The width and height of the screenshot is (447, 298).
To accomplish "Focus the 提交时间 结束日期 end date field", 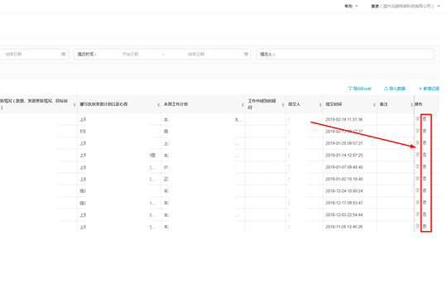I will 196,54.
